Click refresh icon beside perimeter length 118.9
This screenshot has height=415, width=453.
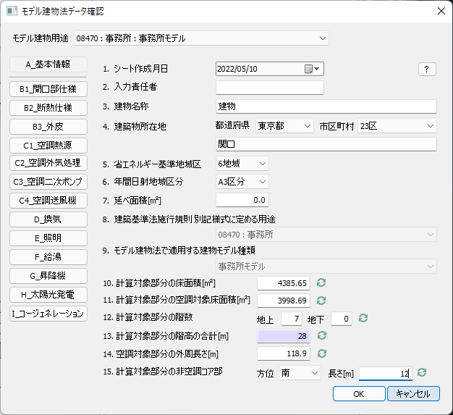[x=321, y=353]
